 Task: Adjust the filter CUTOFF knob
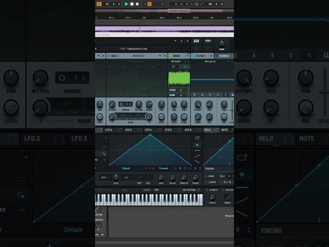198,104
